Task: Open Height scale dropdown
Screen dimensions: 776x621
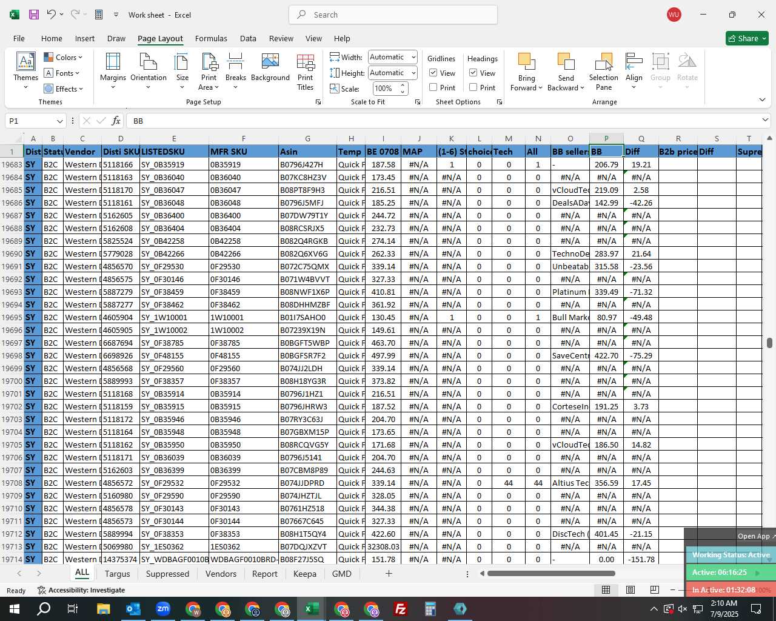Action: click(x=413, y=73)
